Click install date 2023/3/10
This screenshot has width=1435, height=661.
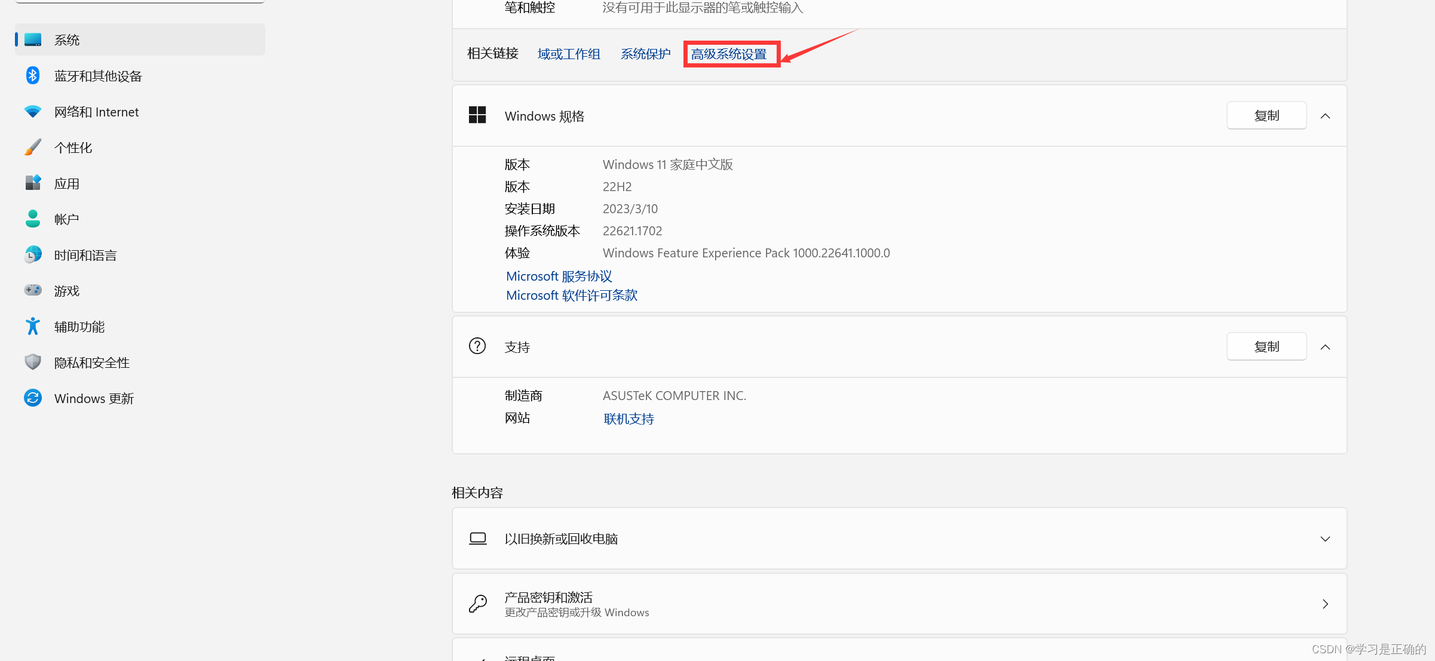[x=630, y=209]
